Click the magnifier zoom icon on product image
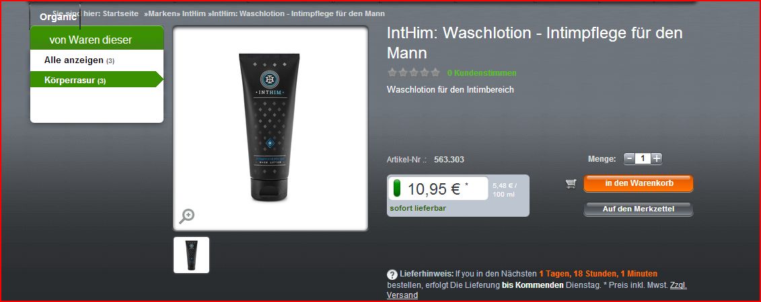The width and height of the screenshot is (761, 302). [x=186, y=216]
